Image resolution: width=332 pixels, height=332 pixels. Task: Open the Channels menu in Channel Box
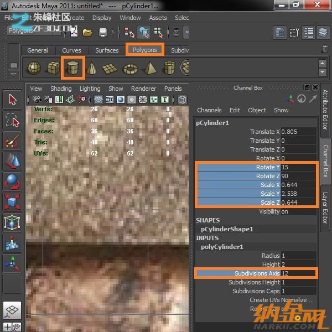point(209,110)
